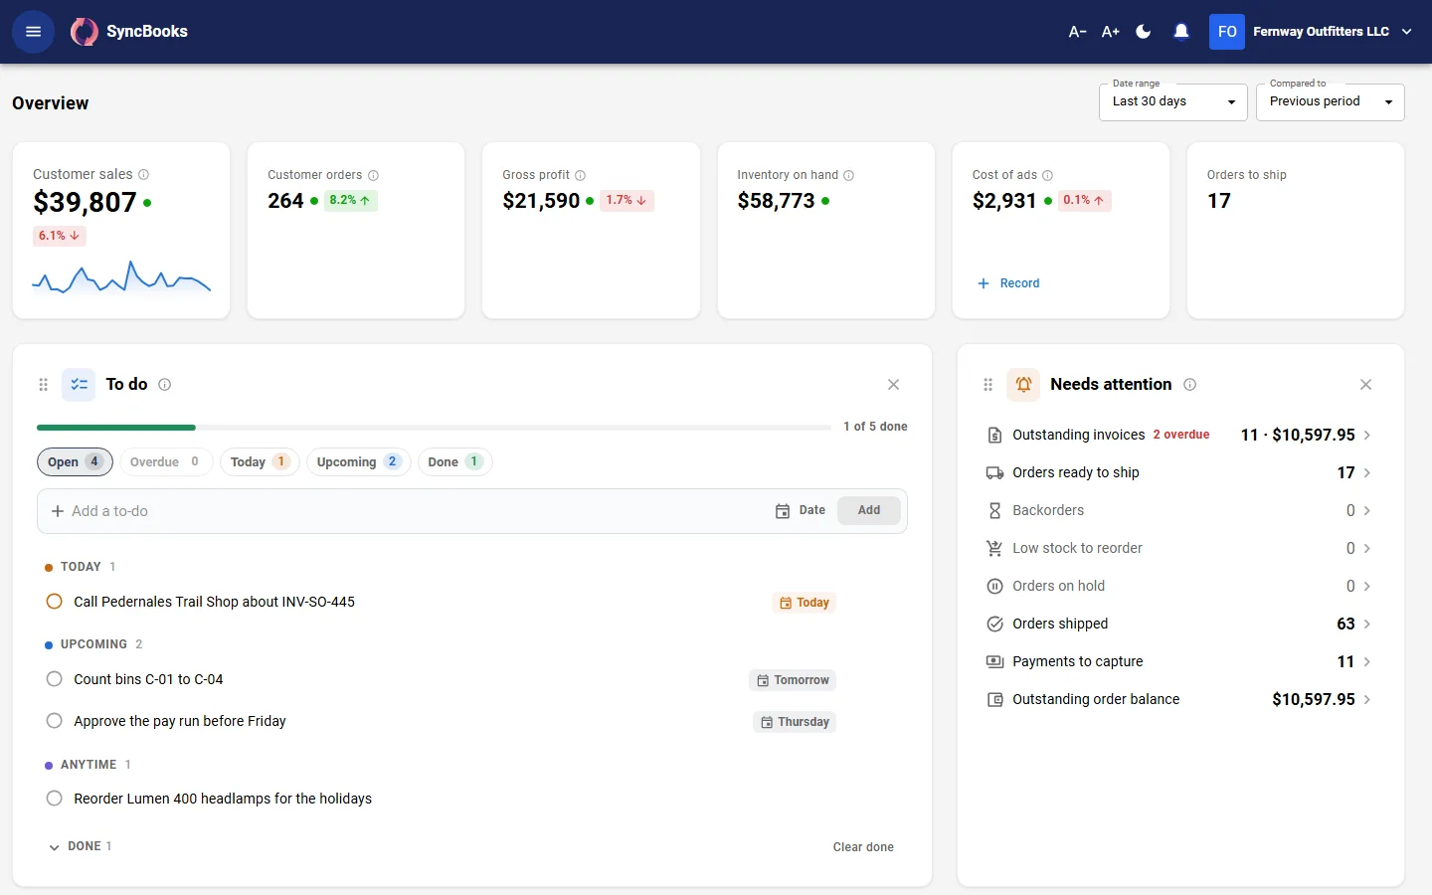The width and height of the screenshot is (1432, 895).
Task: Show info for Gross profit
Action: (581, 175)
